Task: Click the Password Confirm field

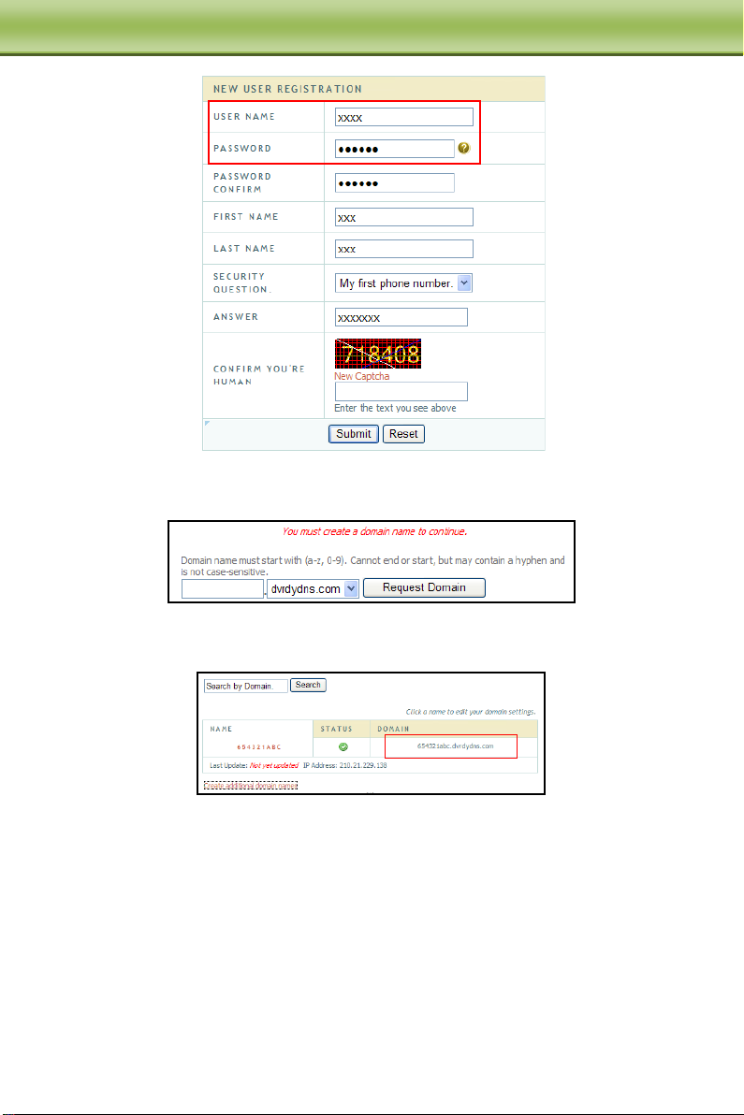Action: tap(394, 183)
